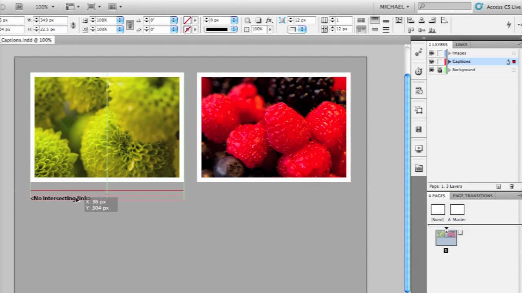Switch to the Page Transitions tab
The image size is (522, 293).
pyautogui.click(x=472, y=196)
